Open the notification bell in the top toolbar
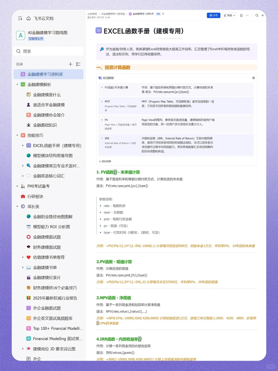278x371 pixels. point(241,15)
